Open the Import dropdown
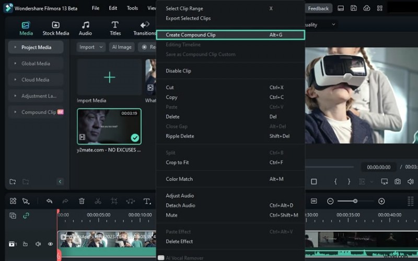 click(90, 47)
